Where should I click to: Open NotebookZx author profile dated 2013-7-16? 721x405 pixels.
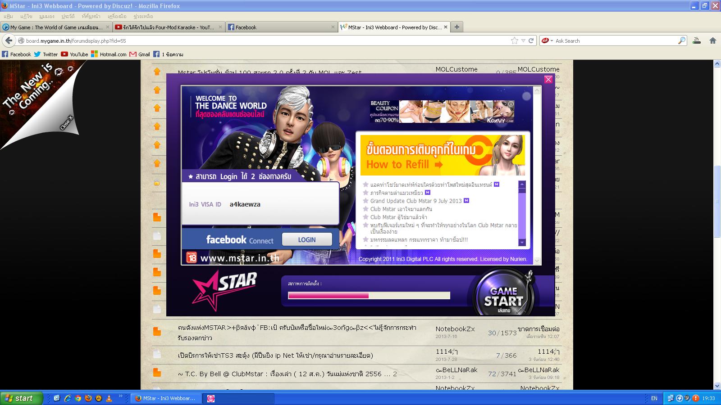(x=455, y=329)
